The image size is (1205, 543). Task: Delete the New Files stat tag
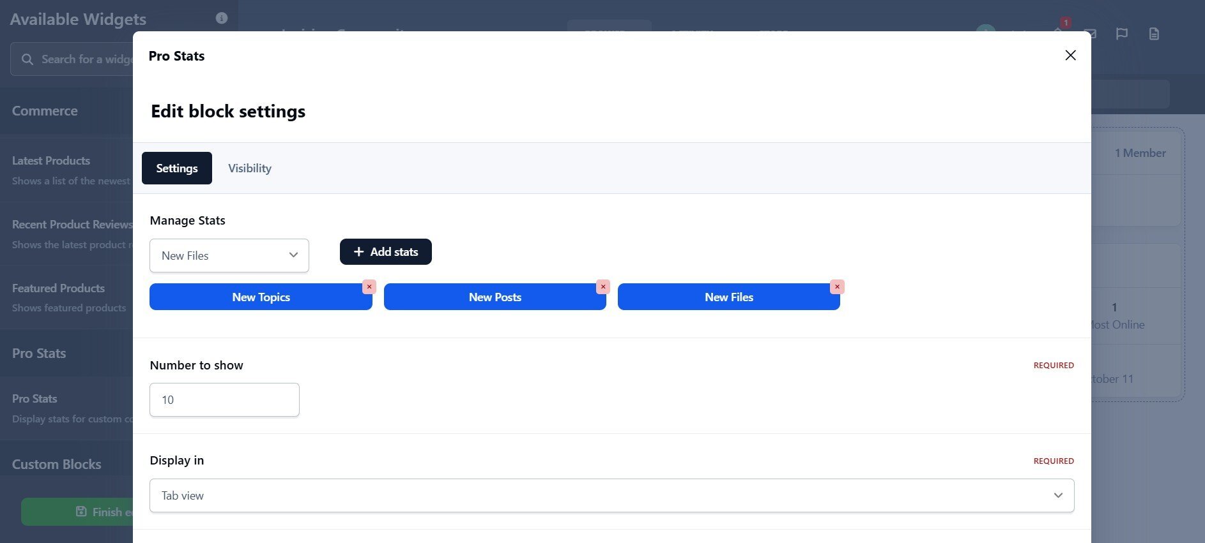[837, 287]
